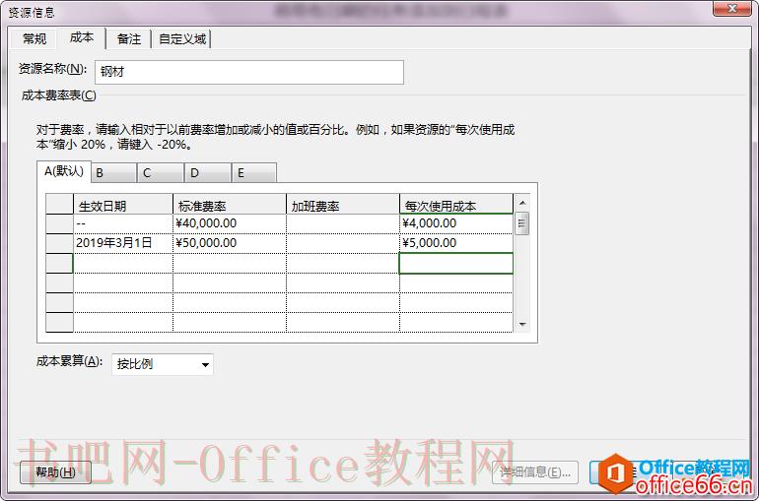Click overtime rate cell in the -- row
759x501 pixels.
pos(343,223)
